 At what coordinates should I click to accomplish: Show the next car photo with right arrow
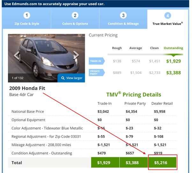click(x=76, y=55)
